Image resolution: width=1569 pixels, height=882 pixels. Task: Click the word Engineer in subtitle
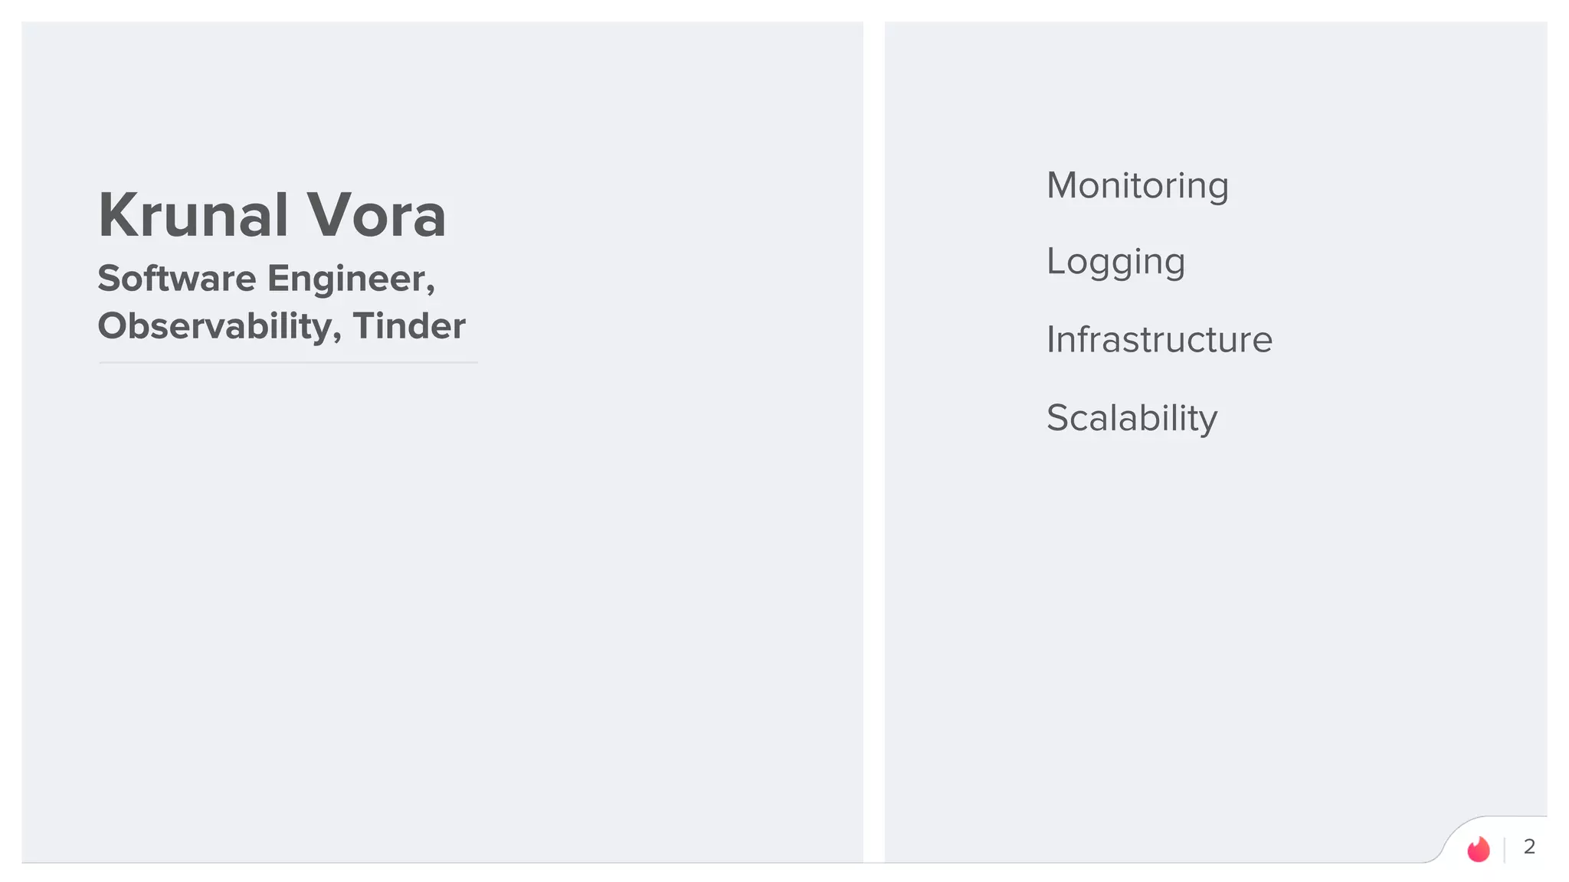[x=350, y=279]
